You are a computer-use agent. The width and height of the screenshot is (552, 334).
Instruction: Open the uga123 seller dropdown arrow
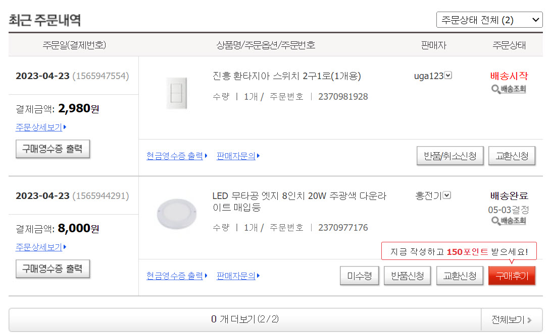(448, 76)
